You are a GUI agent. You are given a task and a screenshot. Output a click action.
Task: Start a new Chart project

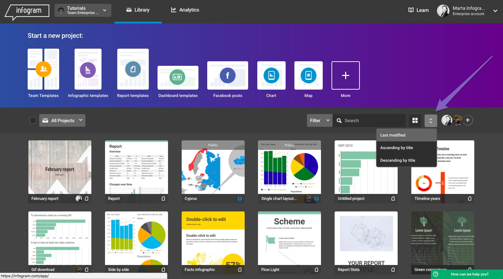[x=271, y=75]
